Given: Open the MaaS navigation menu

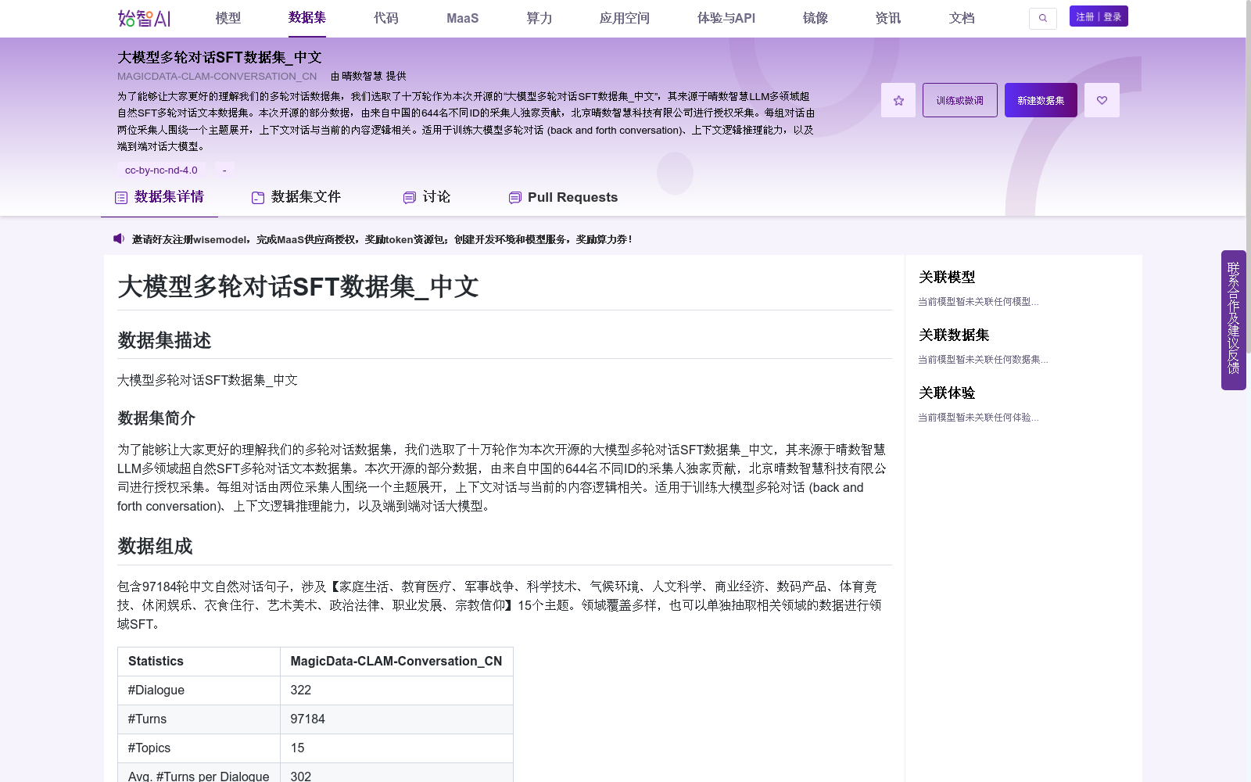Looking at the screenshot, I should (x=462, y=17).
